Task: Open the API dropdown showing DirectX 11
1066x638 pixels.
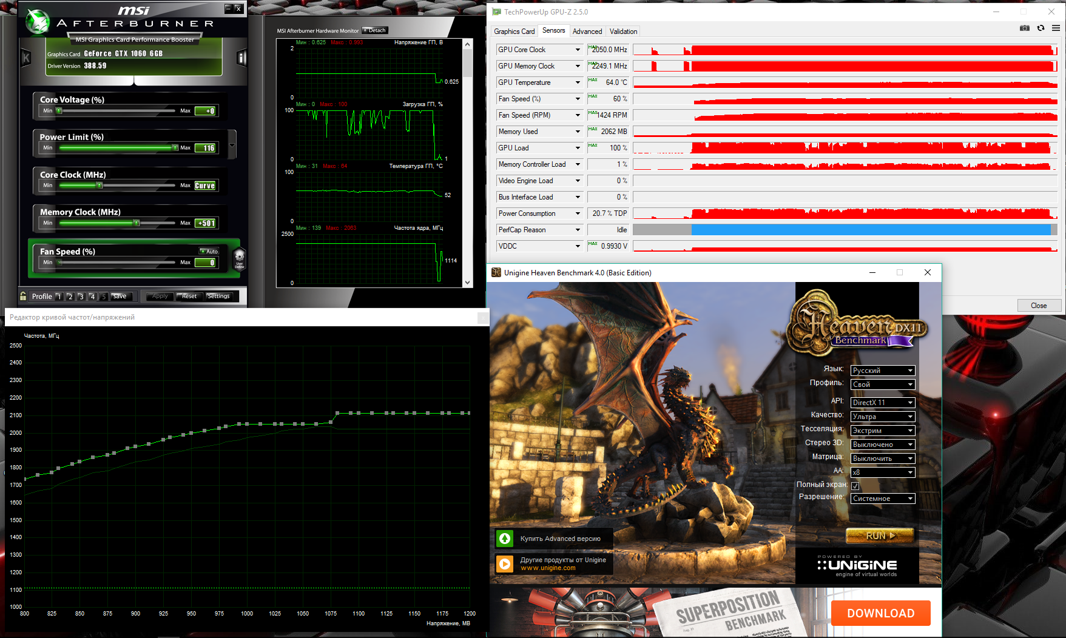Action: (883, 403)
